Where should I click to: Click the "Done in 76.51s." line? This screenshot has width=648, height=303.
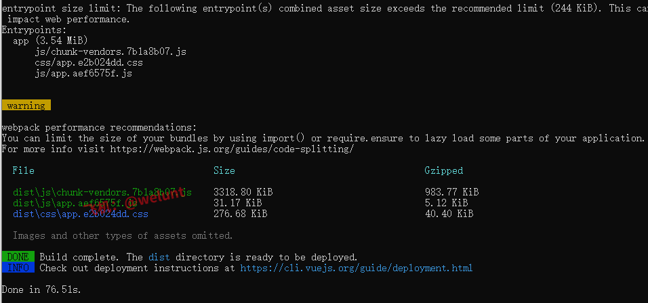tap(41, 289)
